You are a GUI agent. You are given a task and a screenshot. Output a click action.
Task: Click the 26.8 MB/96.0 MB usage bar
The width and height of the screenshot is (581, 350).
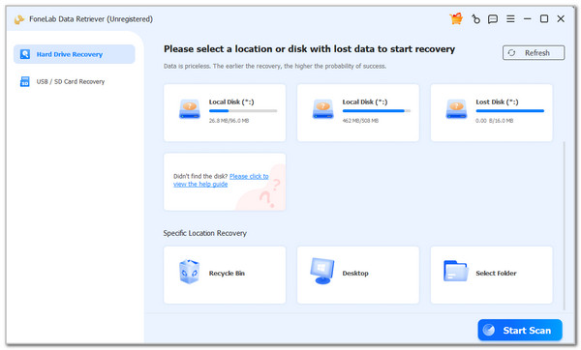click(x=243, y=110)
